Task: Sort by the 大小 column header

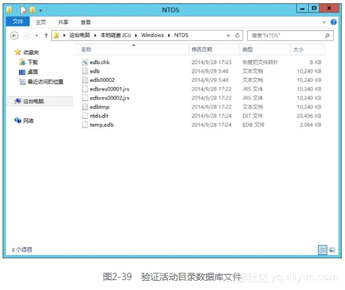Action: [307, 50]
